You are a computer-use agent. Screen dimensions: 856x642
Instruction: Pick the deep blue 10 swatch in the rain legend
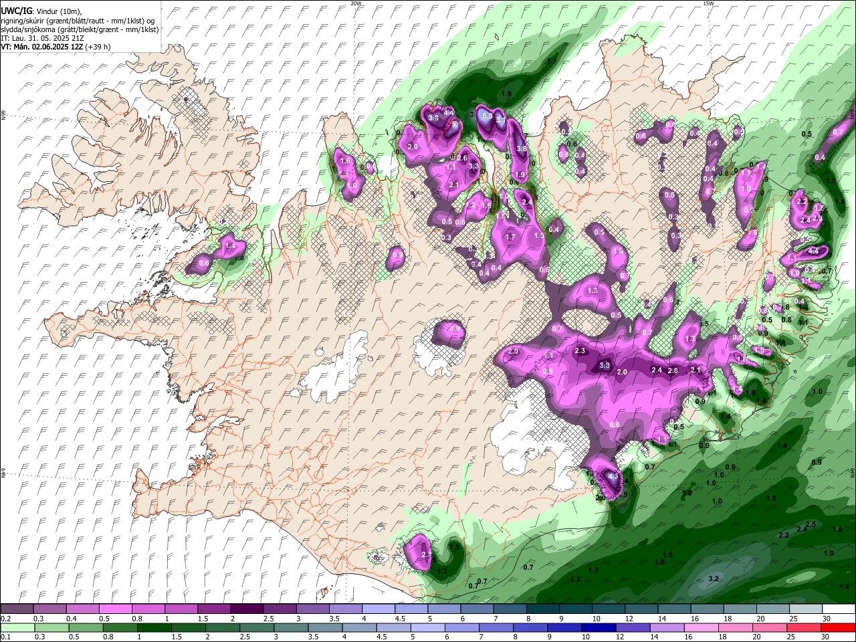[x=599, y=628]
